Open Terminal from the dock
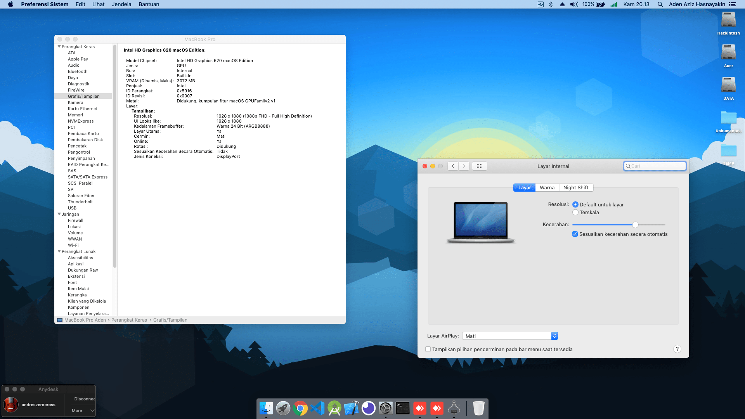The height and width of the screenshot is (419, 745). click(x=403, y=408)
